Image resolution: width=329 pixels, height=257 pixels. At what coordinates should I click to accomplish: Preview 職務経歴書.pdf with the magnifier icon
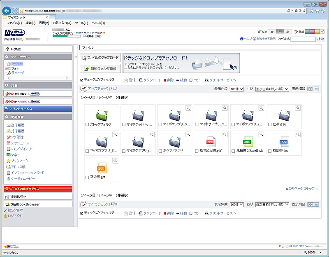(x=225, y=134)
